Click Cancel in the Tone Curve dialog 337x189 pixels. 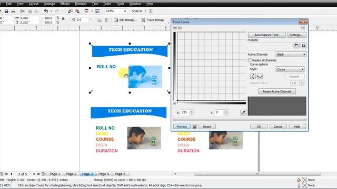pos(278,127)
